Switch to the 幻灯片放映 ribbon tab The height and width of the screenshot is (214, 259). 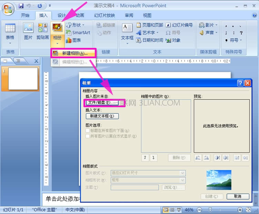[x=104, y=16]
